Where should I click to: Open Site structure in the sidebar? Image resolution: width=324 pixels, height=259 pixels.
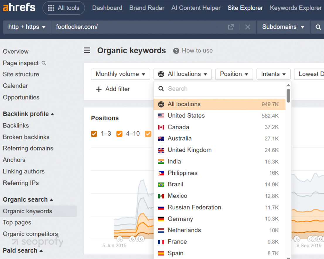pyautogui.click(x=21, y=74)
